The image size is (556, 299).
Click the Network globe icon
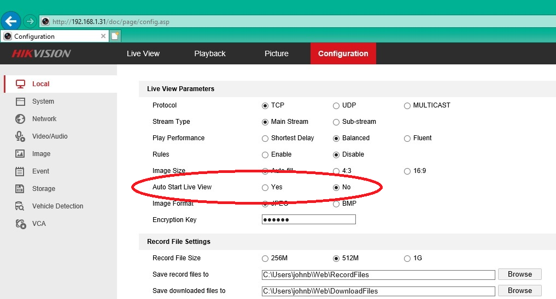click(21, 119)
